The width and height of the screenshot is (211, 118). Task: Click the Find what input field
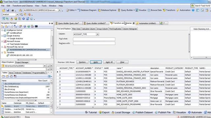[x=94, y=39]
